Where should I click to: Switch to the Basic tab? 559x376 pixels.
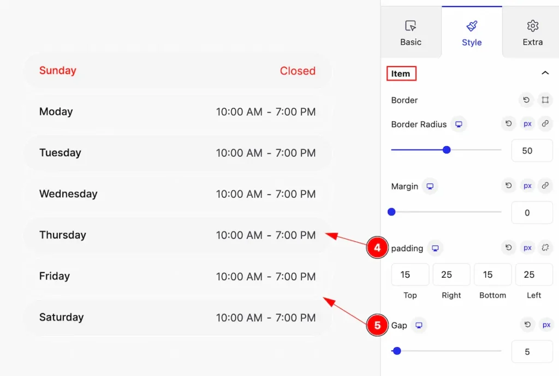pyautogui.click(x=411, y=33)
